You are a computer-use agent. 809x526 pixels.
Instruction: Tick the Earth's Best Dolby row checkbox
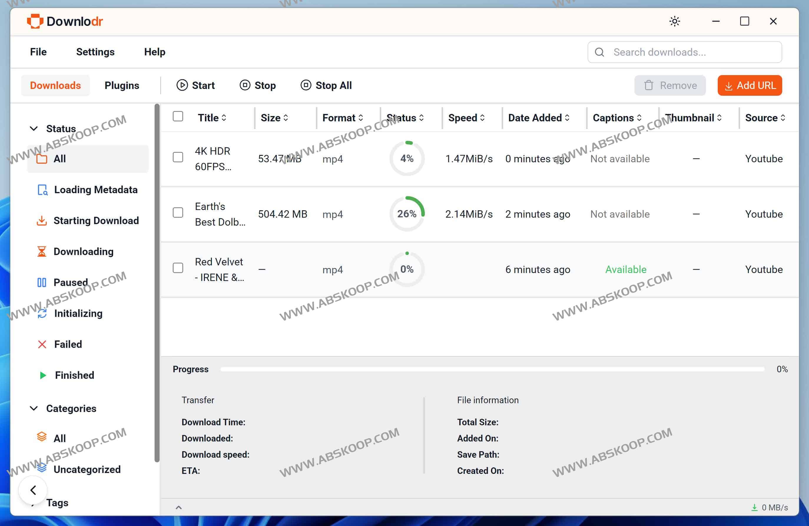pos(178,213)
